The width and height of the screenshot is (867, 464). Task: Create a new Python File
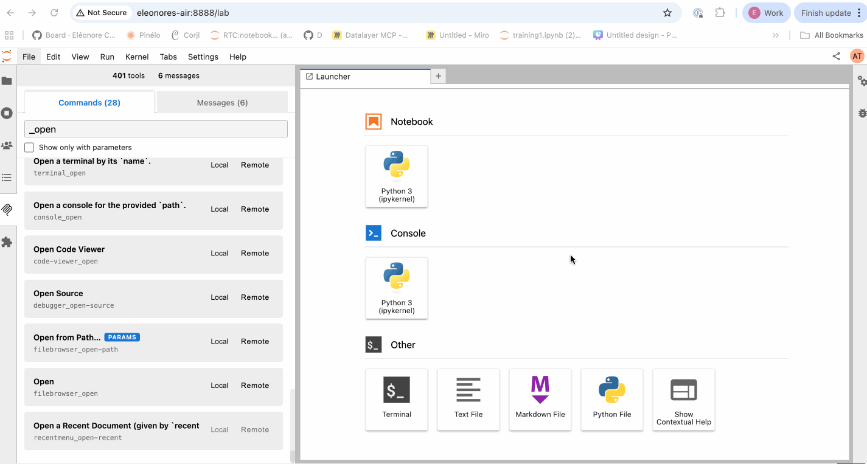coord(611,399)
